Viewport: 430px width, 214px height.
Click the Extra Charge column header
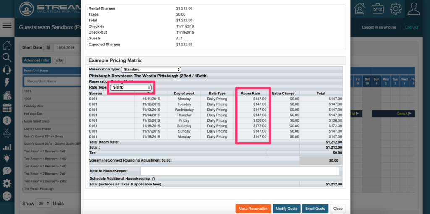(x=283, y=94)
